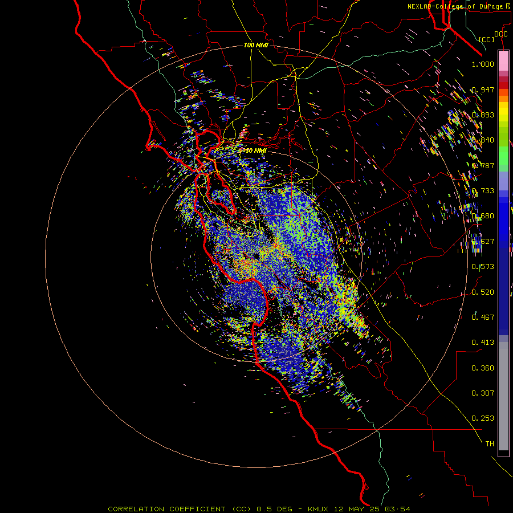Select the 0.893 scale value
This screenshot has width=513, height=513.
[483, 115]
